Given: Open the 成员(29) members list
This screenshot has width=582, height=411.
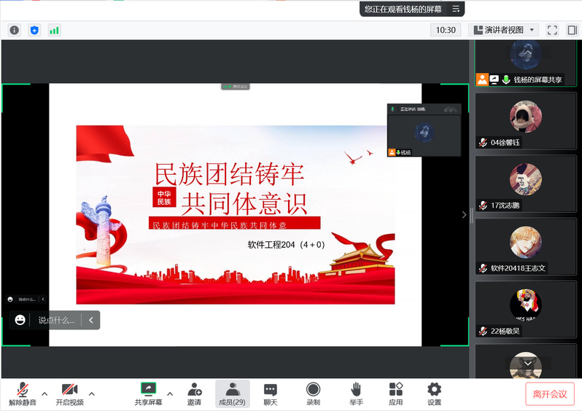Looking at the screenshot, I should click(x=232, y=394).
